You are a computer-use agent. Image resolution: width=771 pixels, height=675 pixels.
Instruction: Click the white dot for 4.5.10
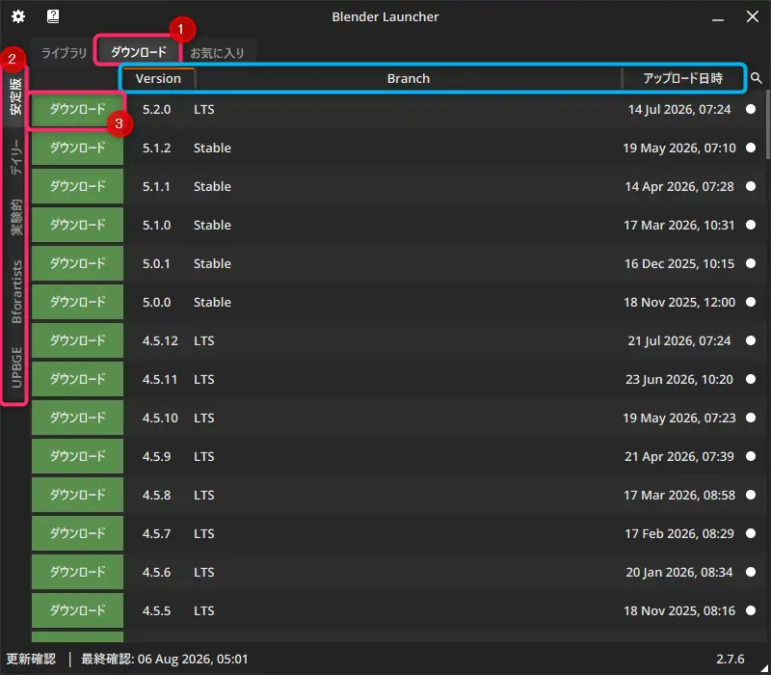751,418
